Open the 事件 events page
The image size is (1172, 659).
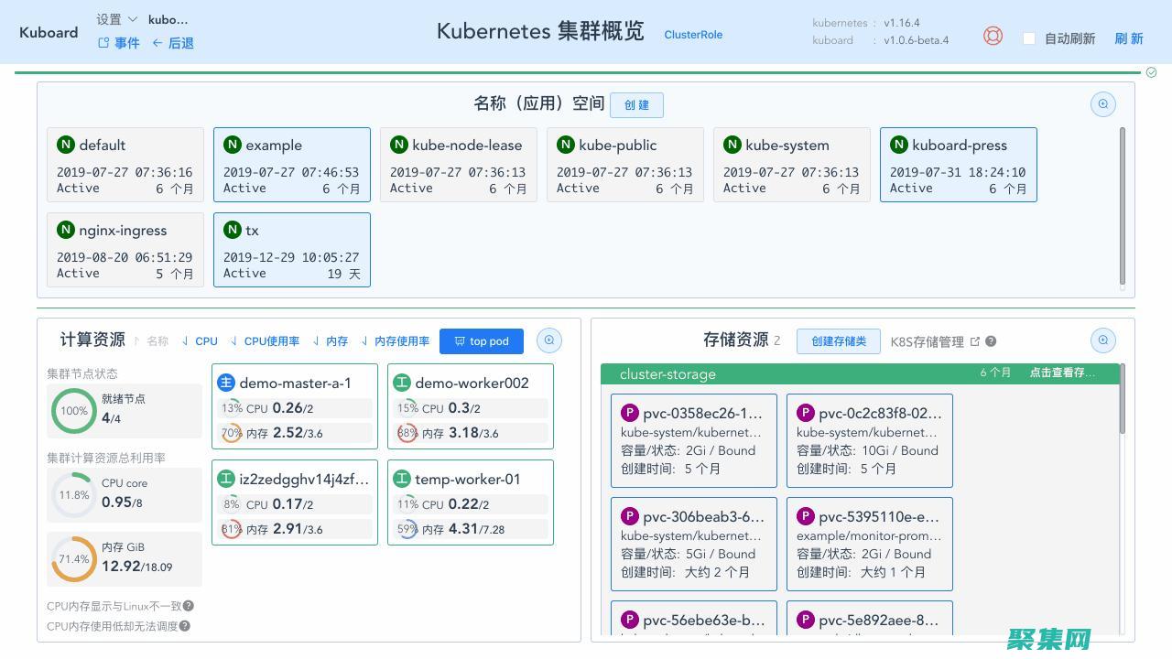click(119, 43)
